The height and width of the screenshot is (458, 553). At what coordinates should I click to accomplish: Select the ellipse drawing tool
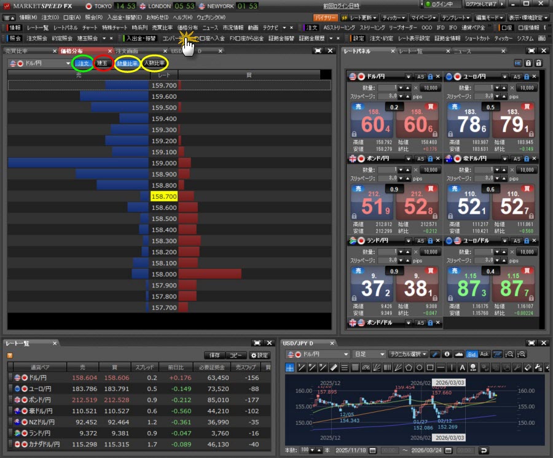(418, 368)
